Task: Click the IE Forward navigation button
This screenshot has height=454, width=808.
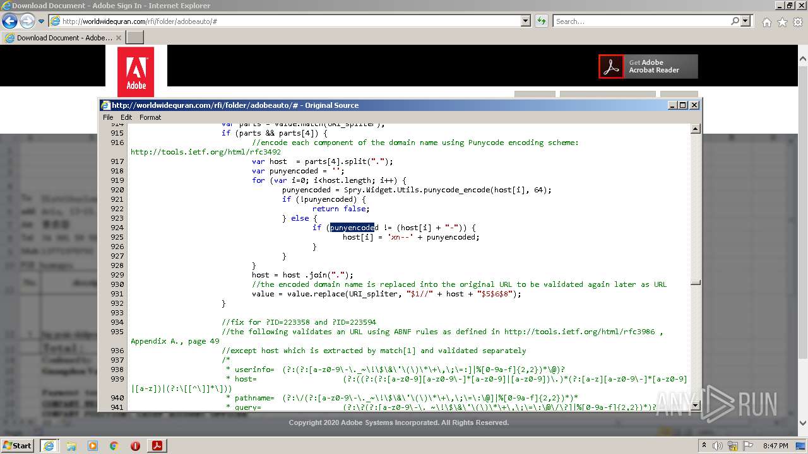Action: coord(27,21)
